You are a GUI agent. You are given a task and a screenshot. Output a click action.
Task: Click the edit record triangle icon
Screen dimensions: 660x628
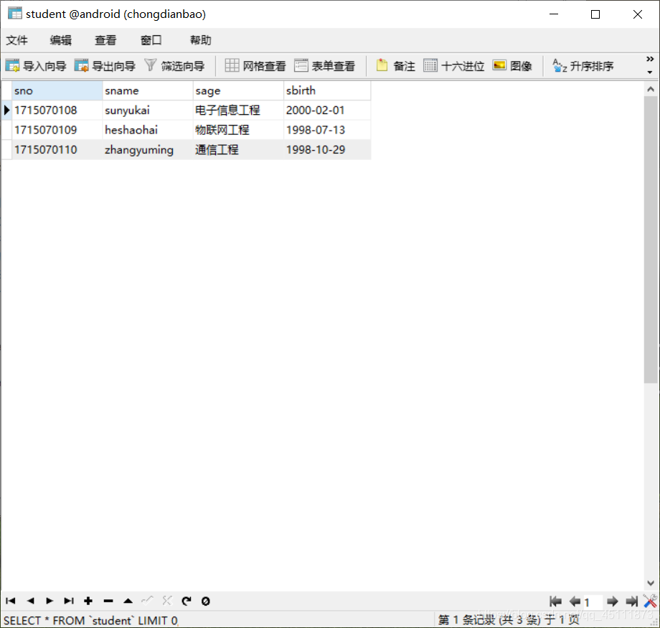(x=128, y=601)
